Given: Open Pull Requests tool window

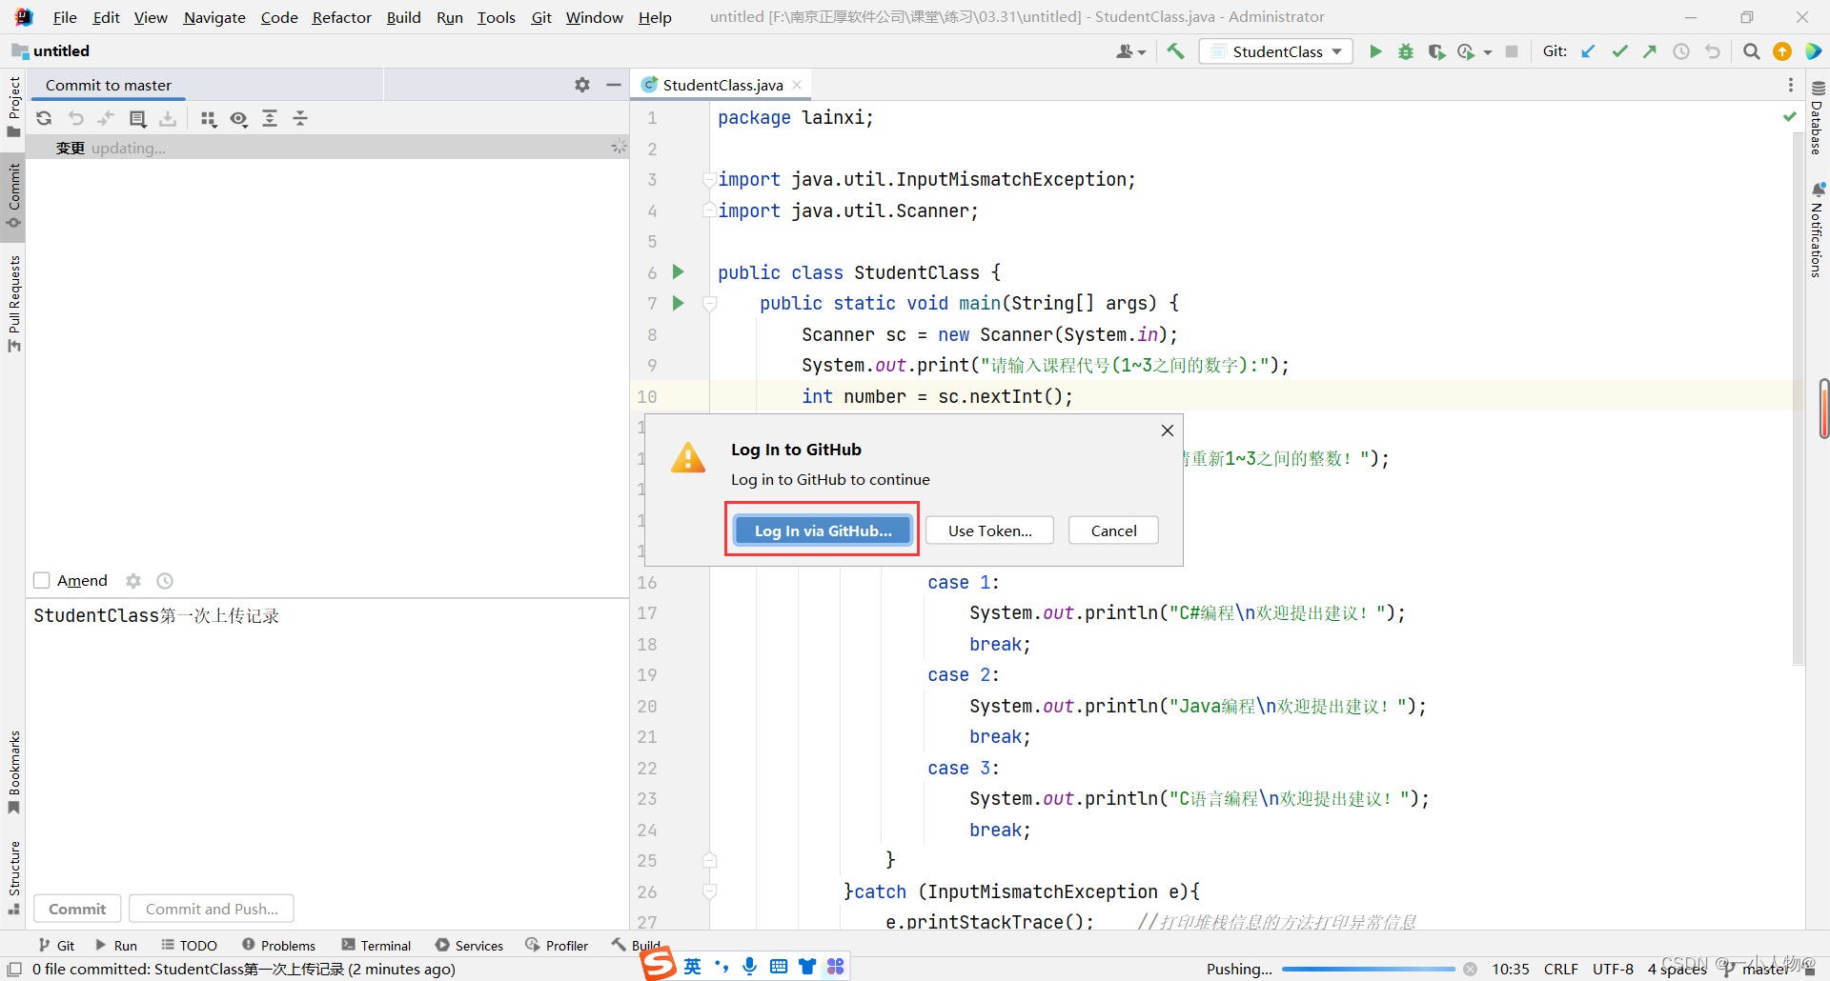Looking at the screenshot, I should tap(13, 304).
